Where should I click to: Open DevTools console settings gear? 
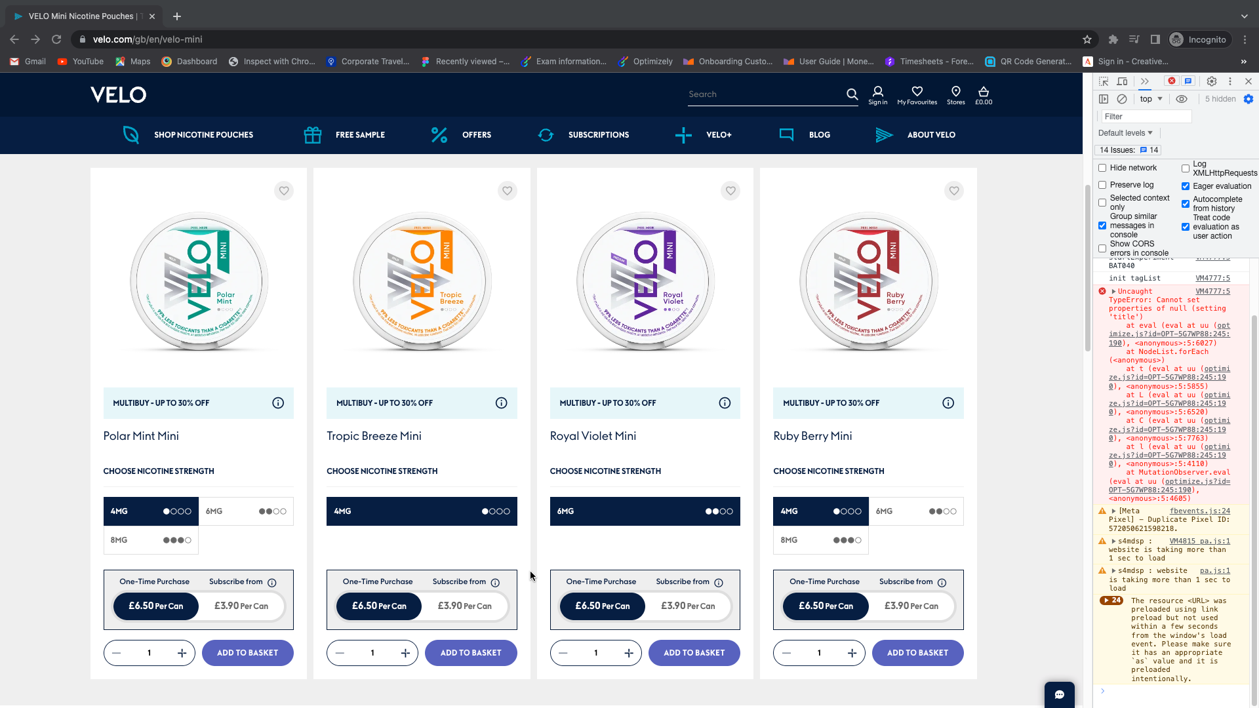(1249, 99)
